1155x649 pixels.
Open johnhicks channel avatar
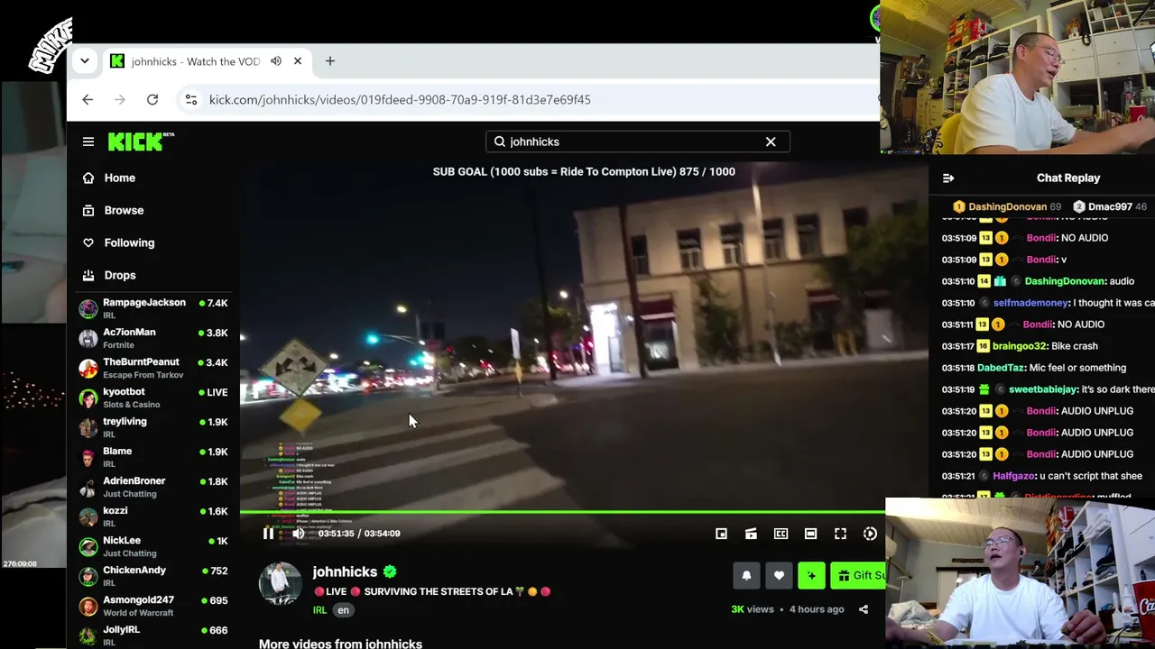click(280, 583)
